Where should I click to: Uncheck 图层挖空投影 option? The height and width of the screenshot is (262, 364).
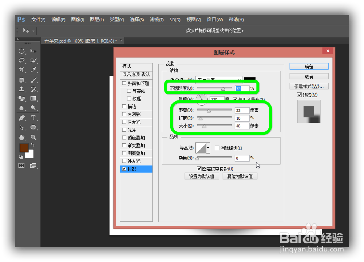[199, 168]
